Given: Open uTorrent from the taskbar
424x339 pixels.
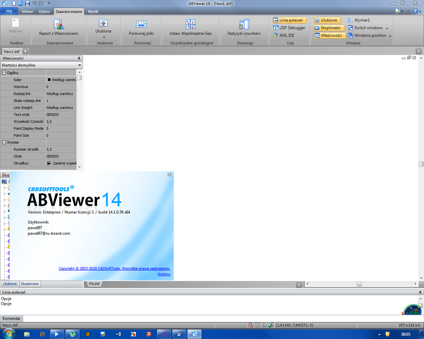Looking at the screenshot, I should tap(73, 334).
